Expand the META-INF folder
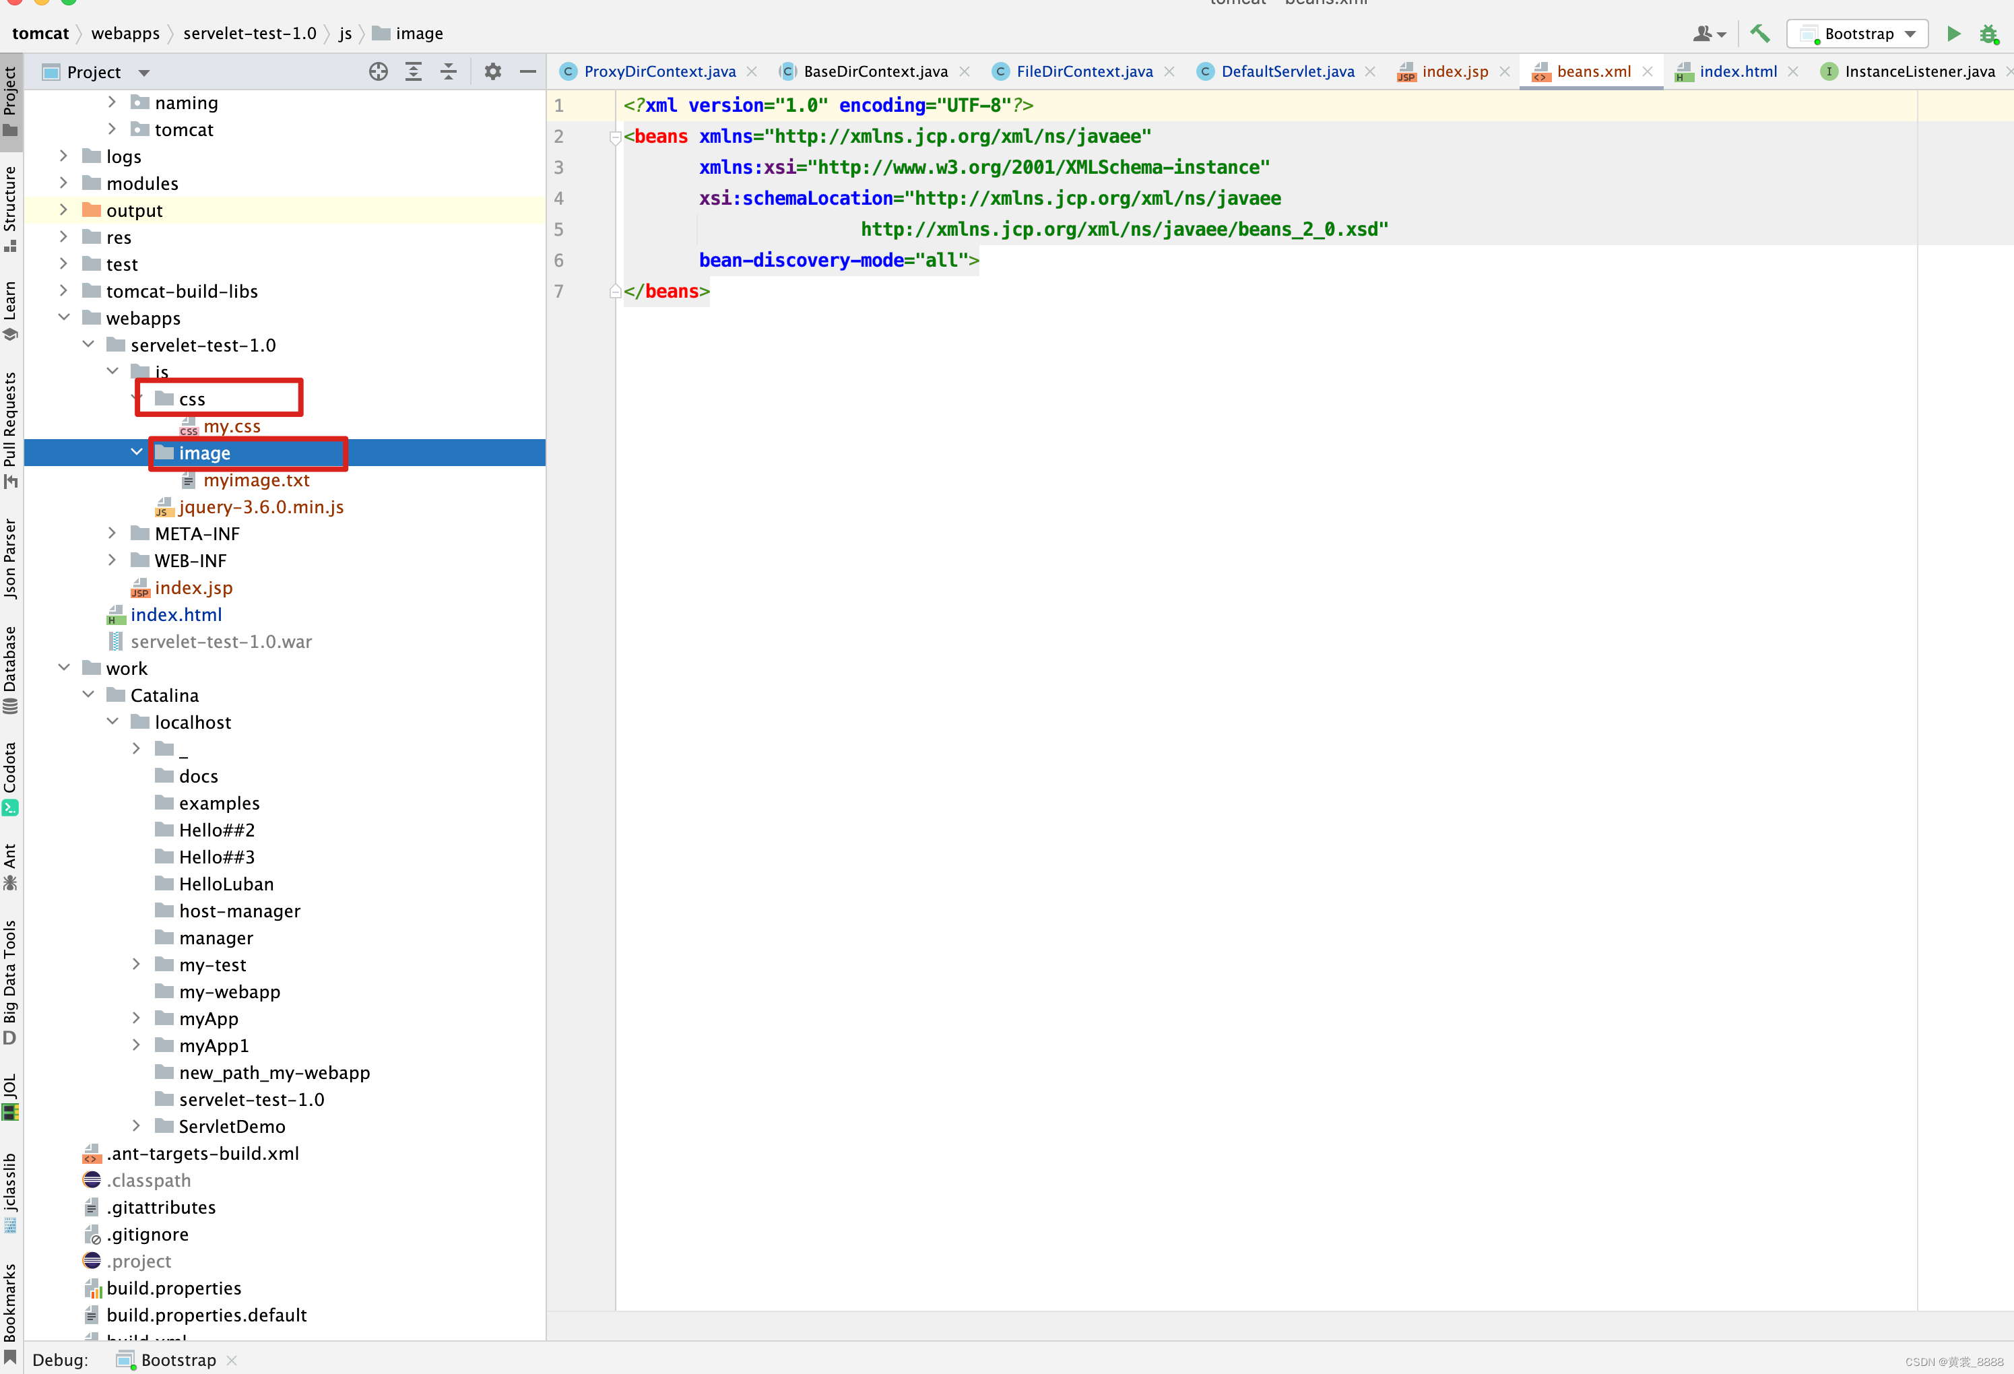 tap(113, 534)
